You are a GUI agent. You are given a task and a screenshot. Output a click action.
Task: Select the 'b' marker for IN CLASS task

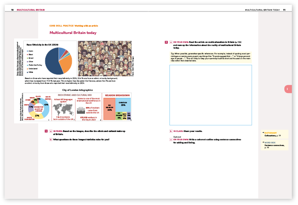[171, 131]
